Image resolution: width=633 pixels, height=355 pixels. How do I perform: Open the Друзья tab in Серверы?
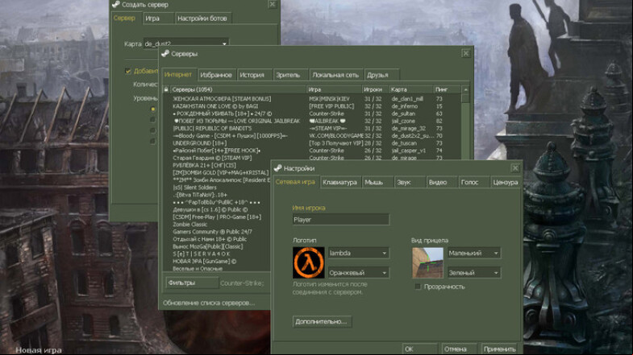[381, 75]
